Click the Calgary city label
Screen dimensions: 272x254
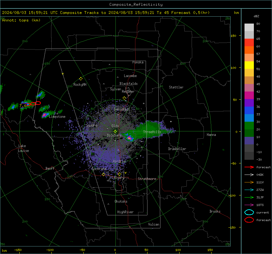tap(118, 178)
